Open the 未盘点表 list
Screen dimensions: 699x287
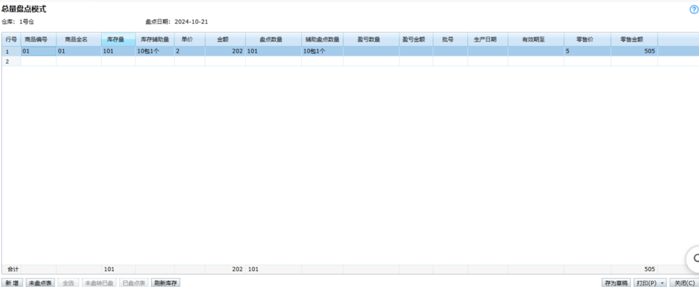(40, 283)
